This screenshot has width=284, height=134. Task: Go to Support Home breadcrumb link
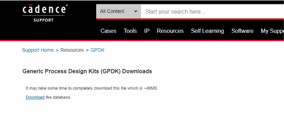(38, 50)
